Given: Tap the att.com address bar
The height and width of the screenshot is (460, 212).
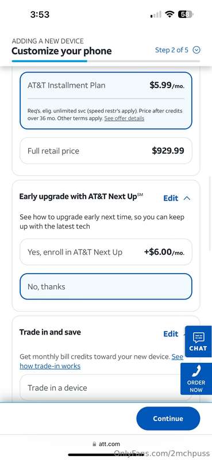Looking at the screenshot, I should pos(106,444).
